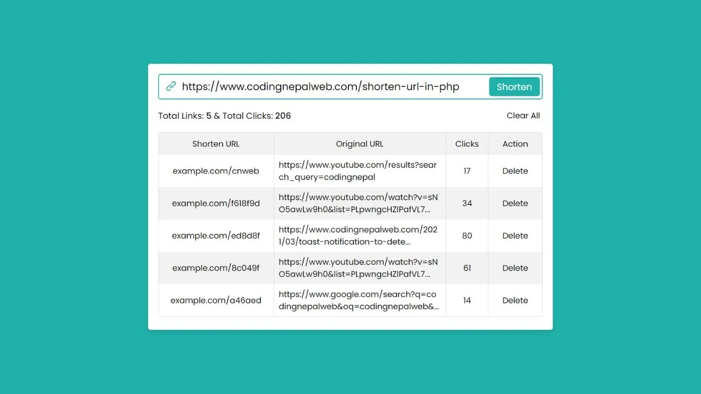Open short link example.com/cnweb
Screen dimensions: 701x394
coord(216,171)
